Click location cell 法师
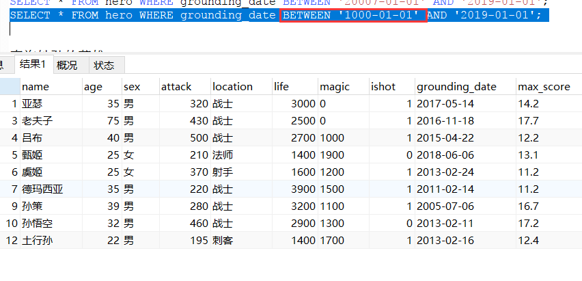Viewport: 582px width, 281px height. coord(241,155)
